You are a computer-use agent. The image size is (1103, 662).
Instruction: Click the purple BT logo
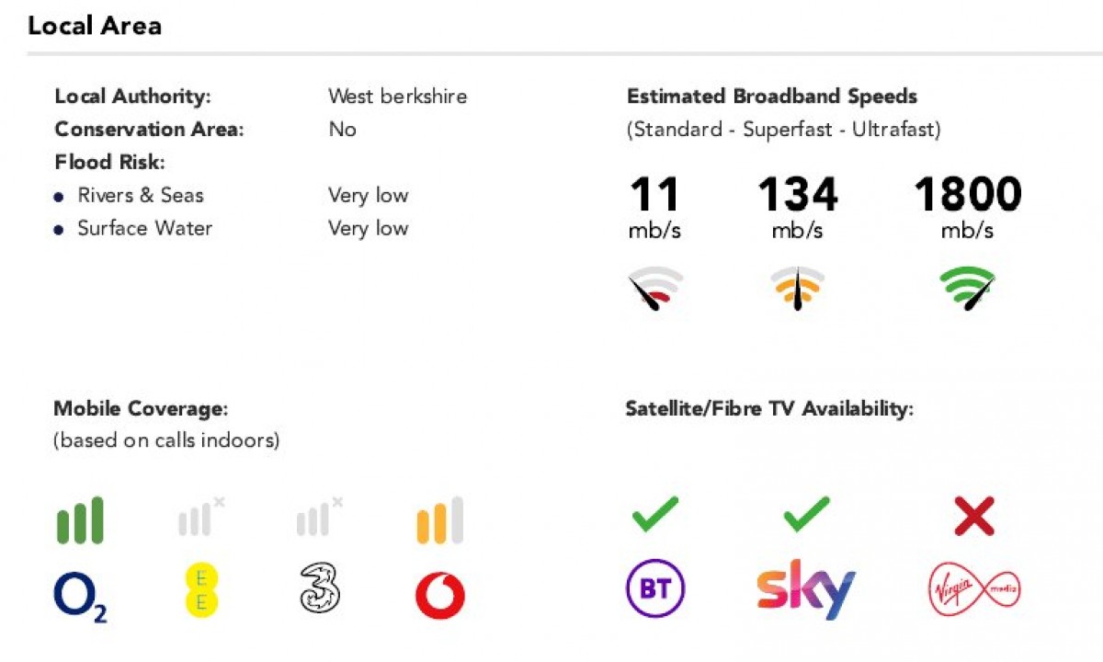click(x=655, y=588)
